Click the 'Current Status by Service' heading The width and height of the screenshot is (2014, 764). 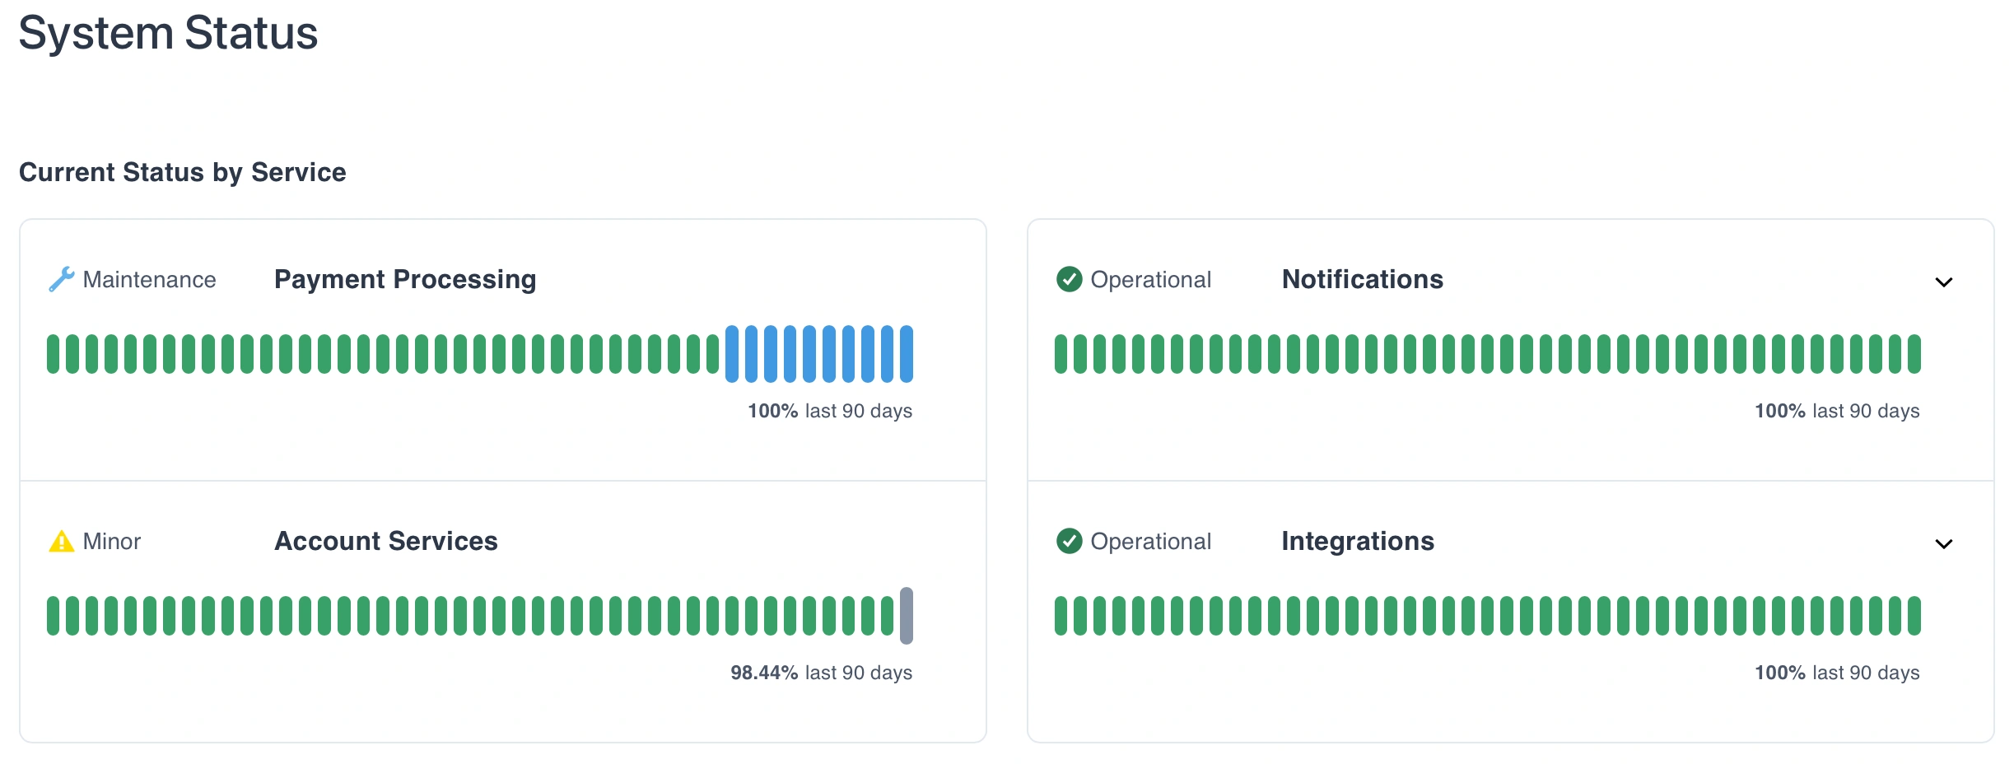[183, 172]
